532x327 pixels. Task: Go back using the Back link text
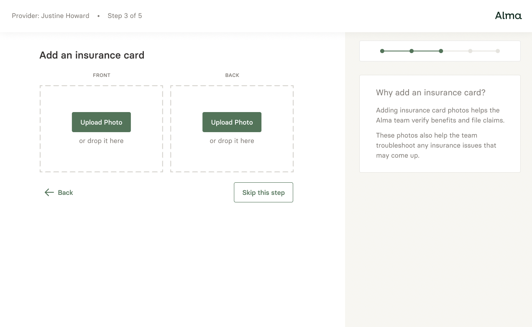pyautogui.click(x=65, y=192)
